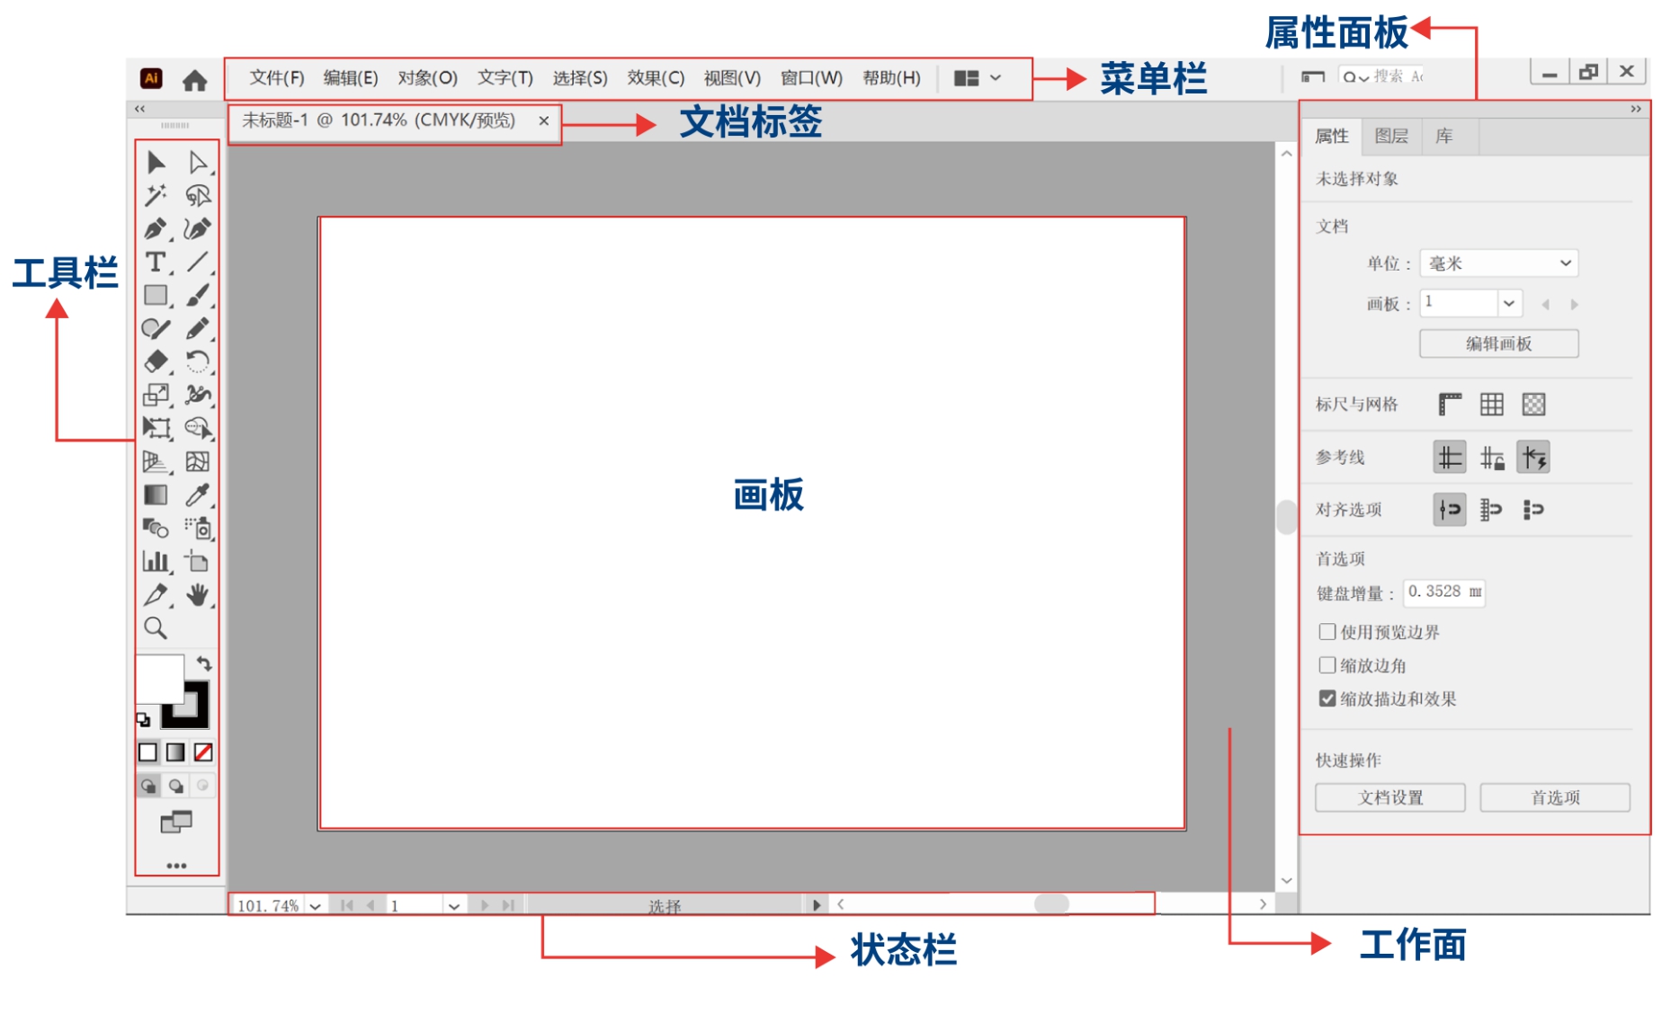Switch to the 库 tab
This screenshot has height=1014, width=1671.
tap(1444, 136)
